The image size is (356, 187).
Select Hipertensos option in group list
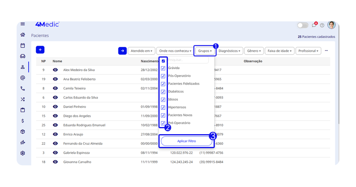[177, 107]
